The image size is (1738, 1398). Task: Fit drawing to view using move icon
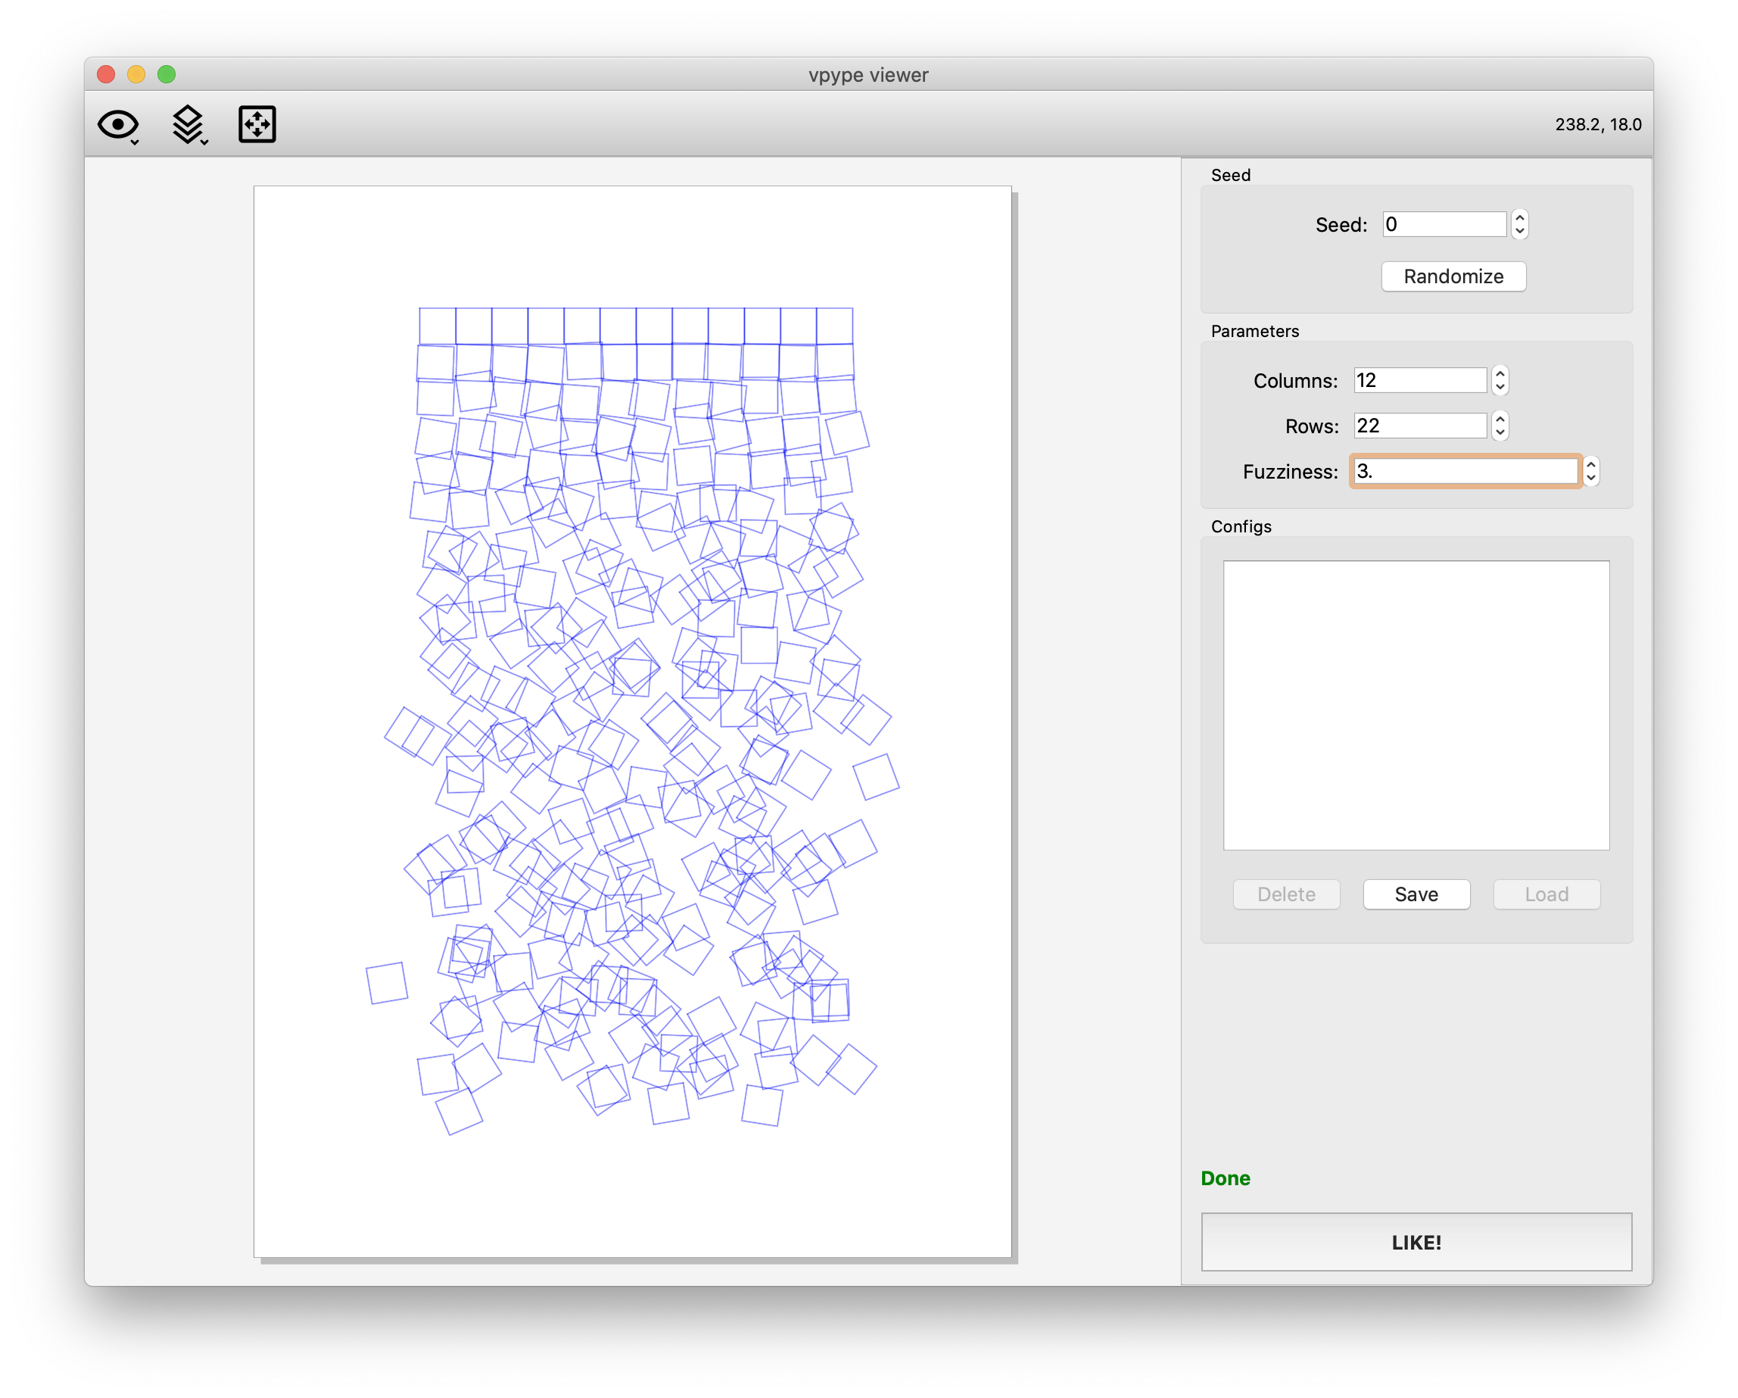pos(257,123)
